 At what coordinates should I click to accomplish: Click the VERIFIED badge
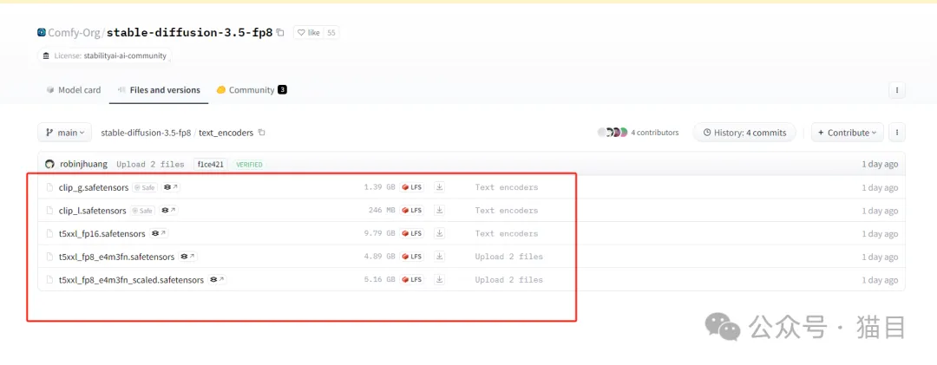coord(249,164)
